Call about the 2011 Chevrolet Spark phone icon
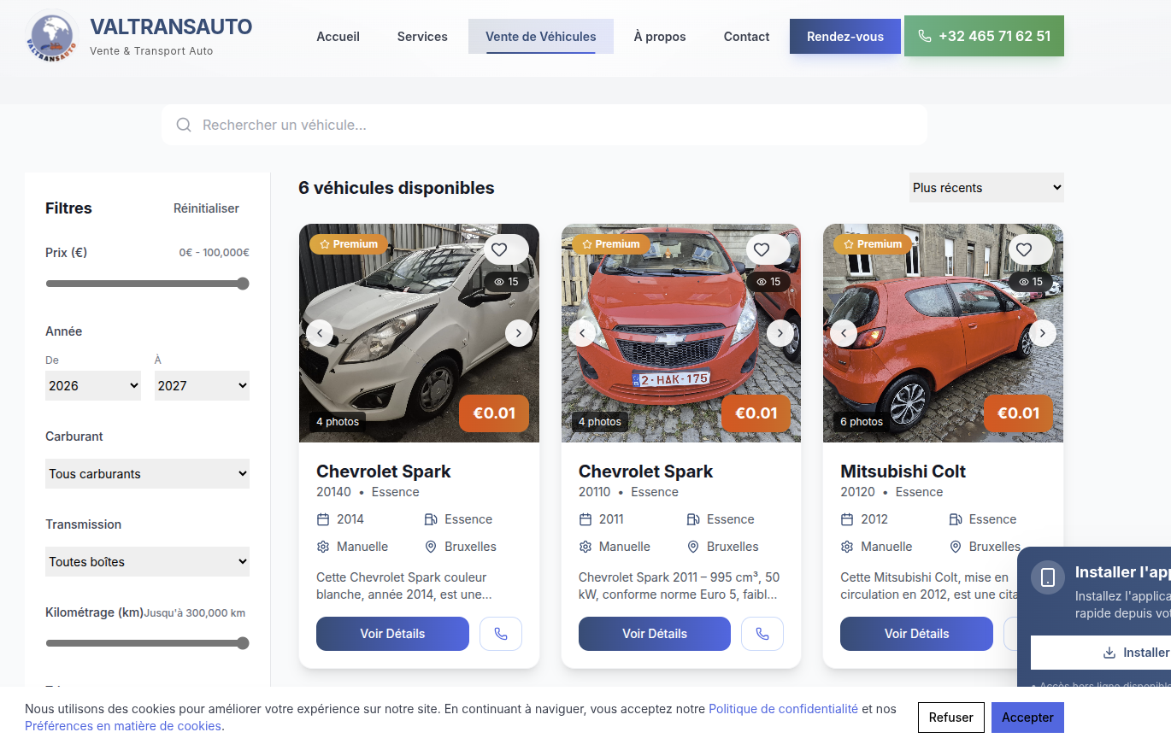This screenshot has width=1171, height=738. (x=762, y=634)
